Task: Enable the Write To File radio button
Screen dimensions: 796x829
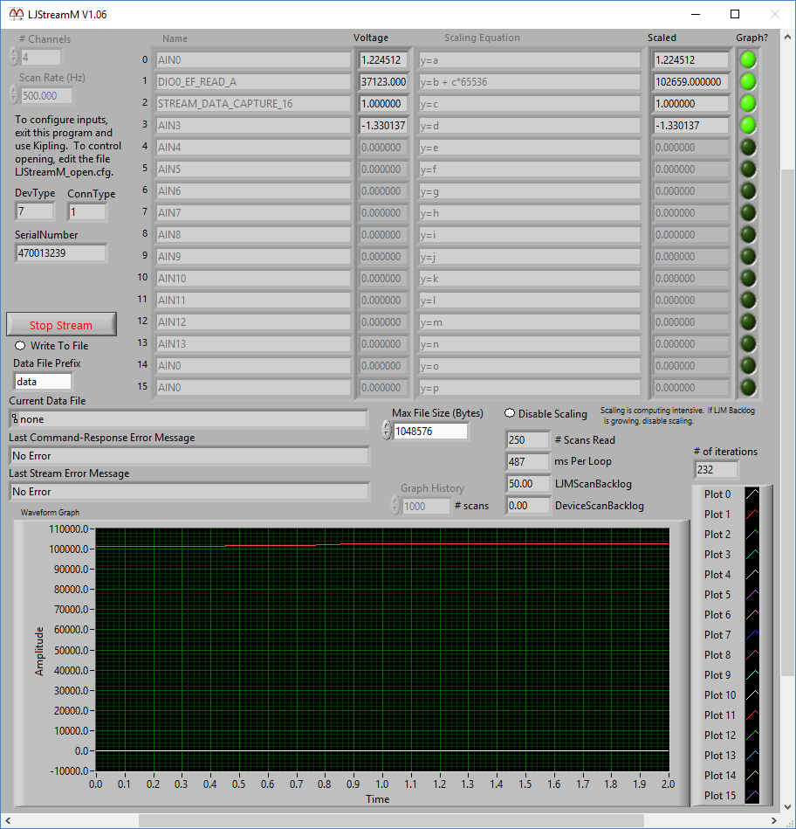Action: tap(18, 344)
